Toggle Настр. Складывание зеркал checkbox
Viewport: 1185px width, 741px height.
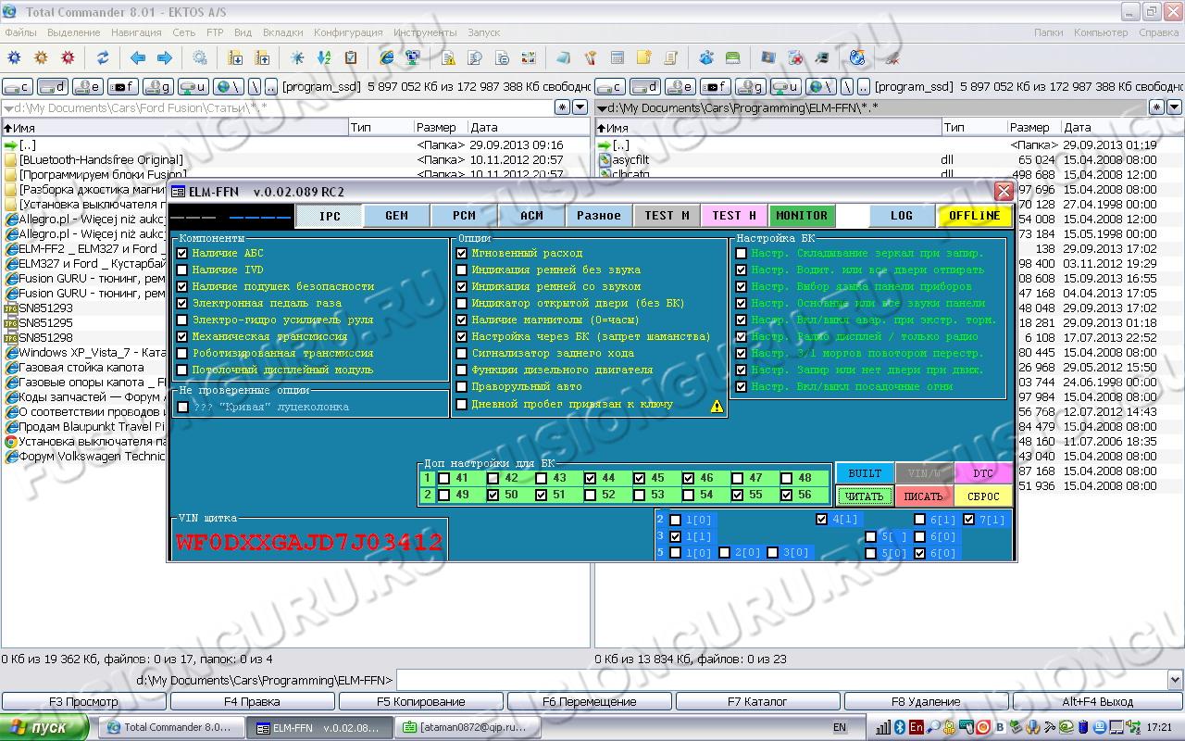(x=741, y=253)
